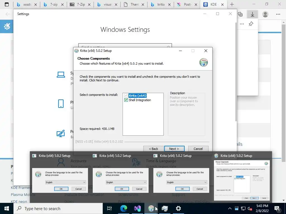Open Visual Studio Installer taskbar icon
Image resolution: width=286 pixels, height=214 pixels.
[x=137, y=208]
